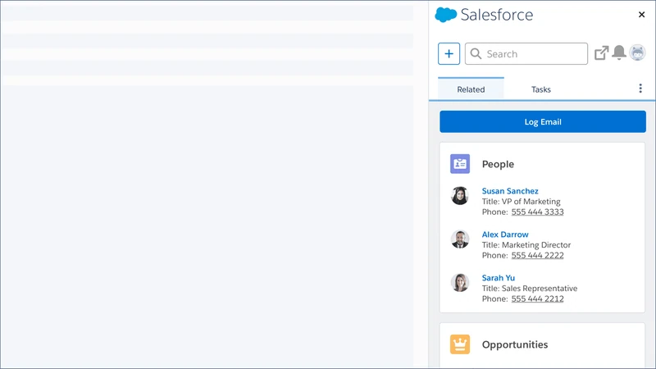Close the Salesforce side panel
Screen dimensions: 656x369
[x=641, y=15]
